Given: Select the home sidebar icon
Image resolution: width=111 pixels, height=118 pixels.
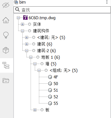Looking at the screenshot, I should pos(6,20).
